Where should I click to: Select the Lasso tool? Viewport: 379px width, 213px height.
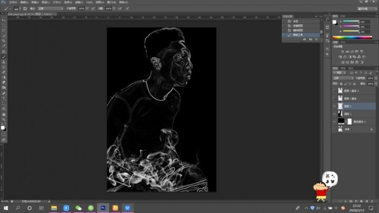click(x=4, y=31)
